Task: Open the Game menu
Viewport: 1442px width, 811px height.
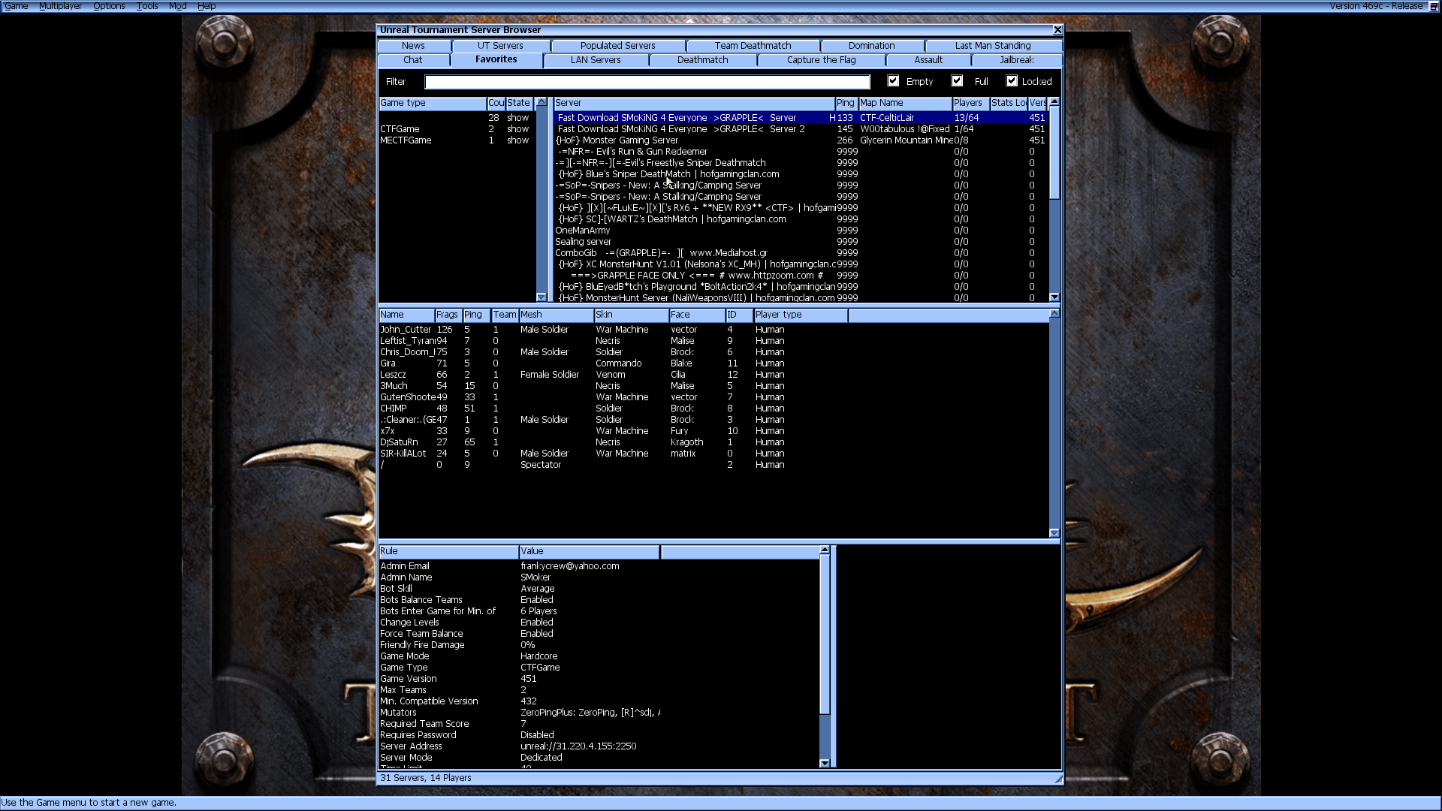Action: coord(16,6)
